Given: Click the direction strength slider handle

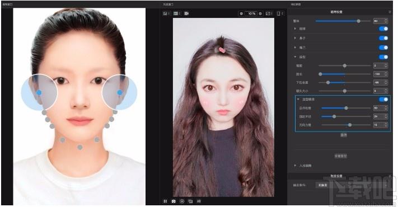Looking at the screenshot, I should click(350, 125).
